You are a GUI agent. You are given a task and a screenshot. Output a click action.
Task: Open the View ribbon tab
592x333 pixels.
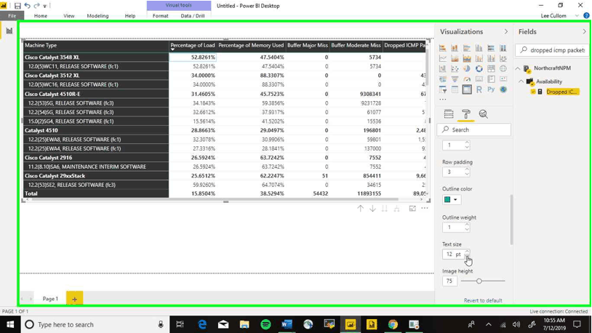click(x=68, y=16)
